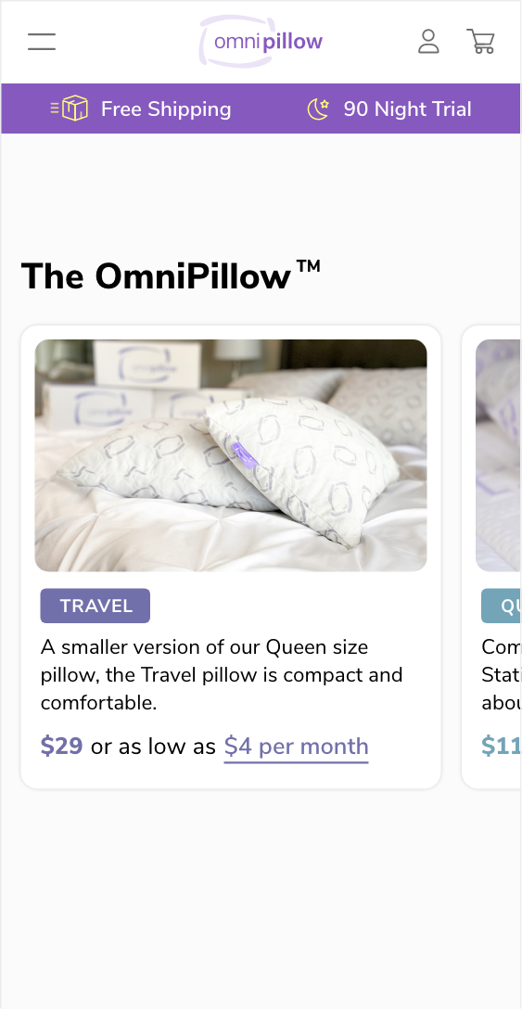Open the partially visible second pillow image
The width and height of the screenshot is (522, 1009).
(x=498, y=455)
